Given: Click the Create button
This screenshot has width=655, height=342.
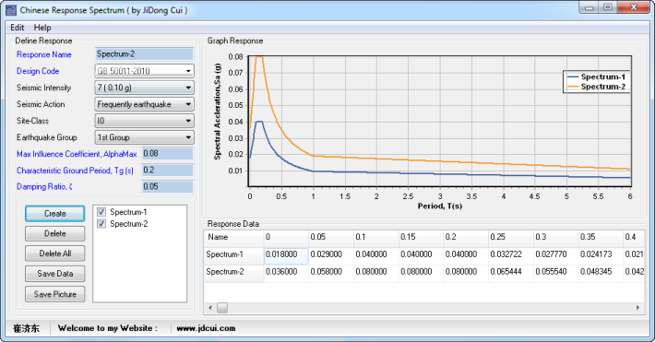Looking at the screenshot, I should [x=54, y=213].
